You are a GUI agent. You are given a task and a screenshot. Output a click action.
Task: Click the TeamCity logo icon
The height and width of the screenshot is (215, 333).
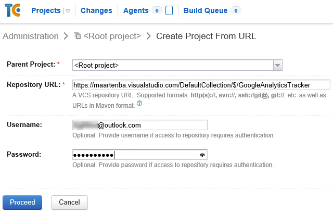click(12, 10)
